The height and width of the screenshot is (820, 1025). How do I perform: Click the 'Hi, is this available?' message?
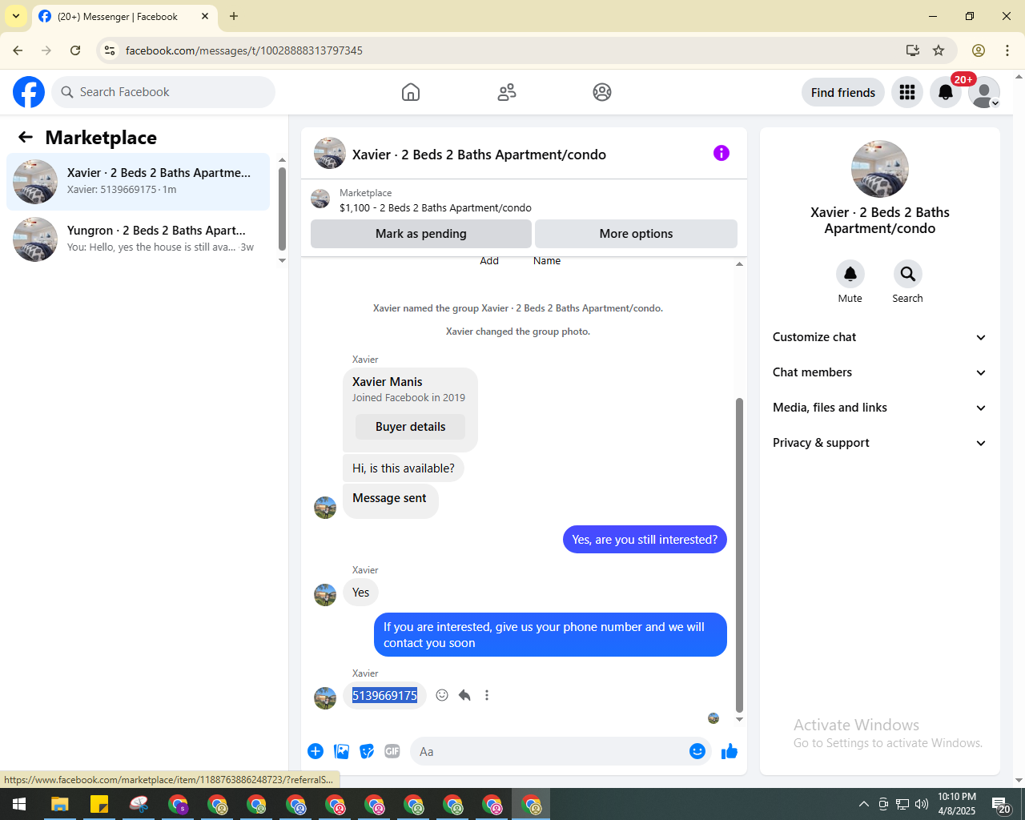(x=404, y=468)
